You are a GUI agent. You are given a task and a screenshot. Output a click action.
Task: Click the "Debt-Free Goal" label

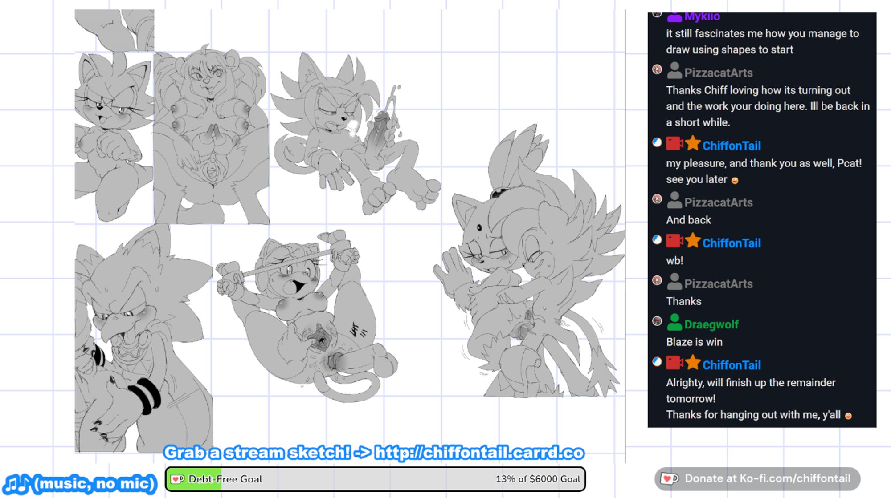pyautogui.click(x=225, y=479)
